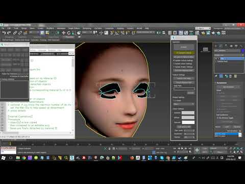This screenshot has width=245, height=184.
Task: Click the Redo arrow in main toolbar
Action: 9,33
